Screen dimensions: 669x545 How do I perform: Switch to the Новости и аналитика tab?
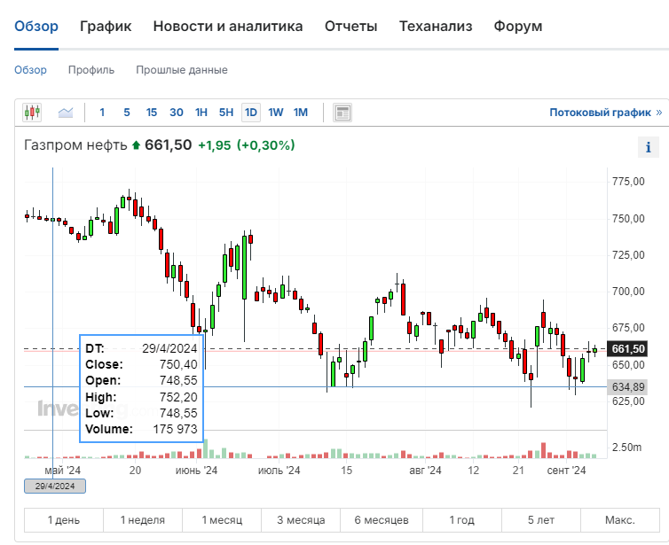pos(228,27)
